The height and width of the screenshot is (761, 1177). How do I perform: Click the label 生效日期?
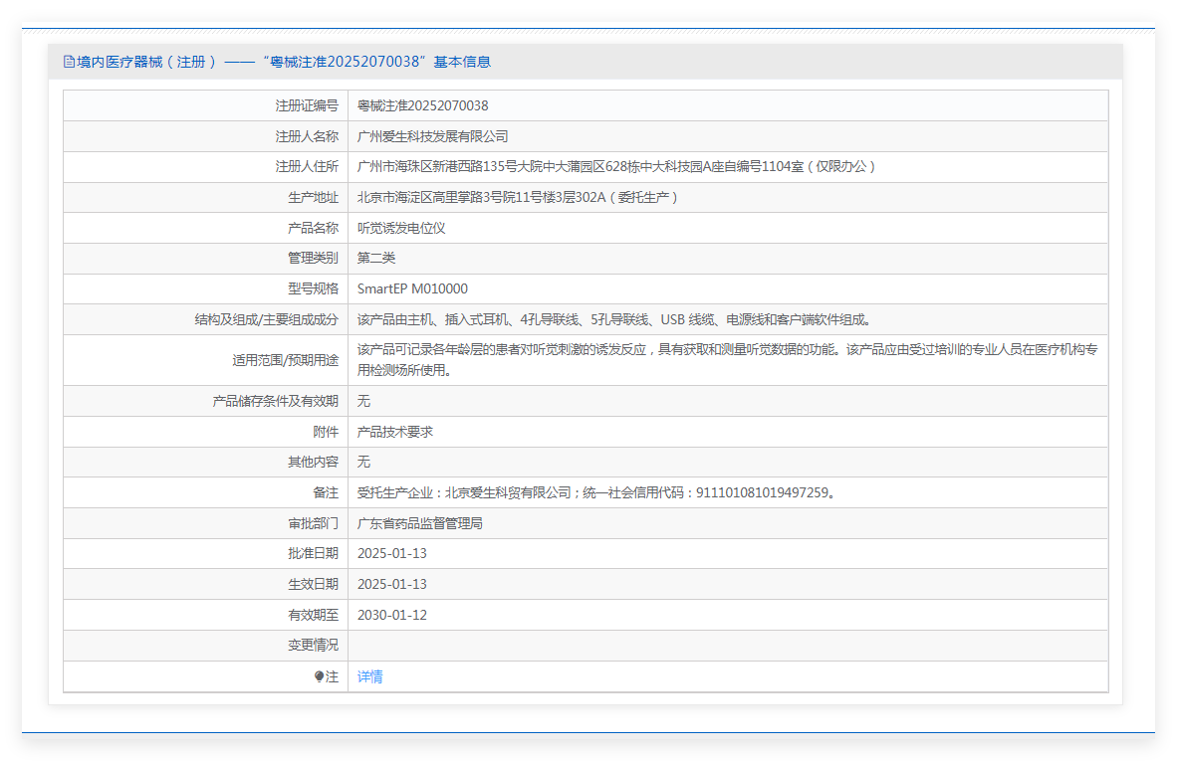(x=314, y=584)
